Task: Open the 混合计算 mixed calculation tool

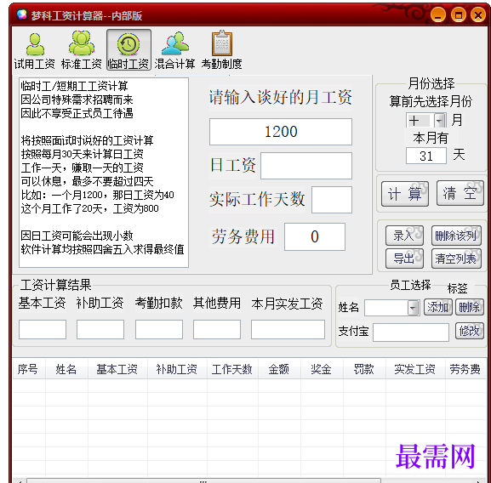Action: pyautogui.click(x=174, y=50)
